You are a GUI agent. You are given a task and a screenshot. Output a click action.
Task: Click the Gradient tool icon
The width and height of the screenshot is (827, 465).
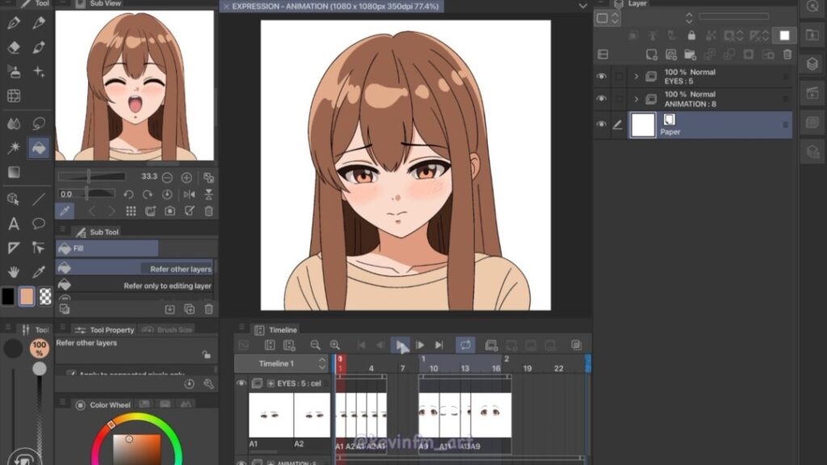tap(14, 172)
